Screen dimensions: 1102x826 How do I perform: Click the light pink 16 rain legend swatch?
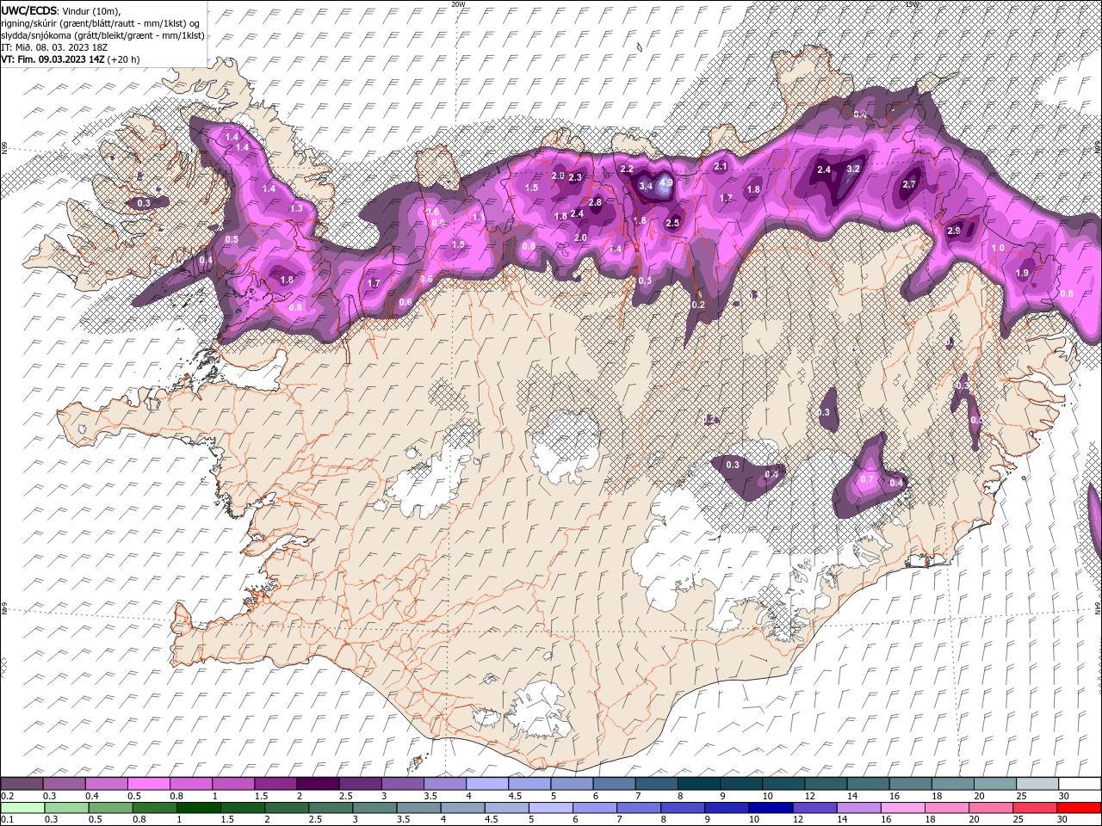pos(902,807)
